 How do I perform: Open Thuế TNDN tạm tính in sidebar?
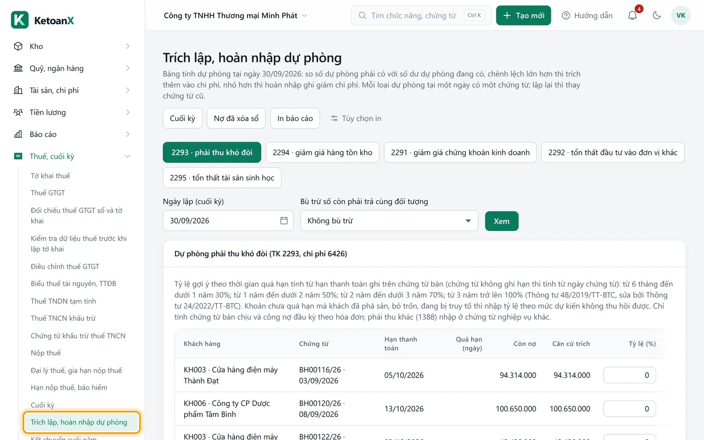pyautogui.click(x=63, y=301)
